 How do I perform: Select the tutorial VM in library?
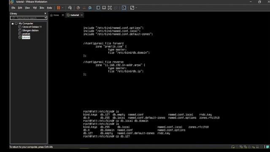tap(26, 37)
